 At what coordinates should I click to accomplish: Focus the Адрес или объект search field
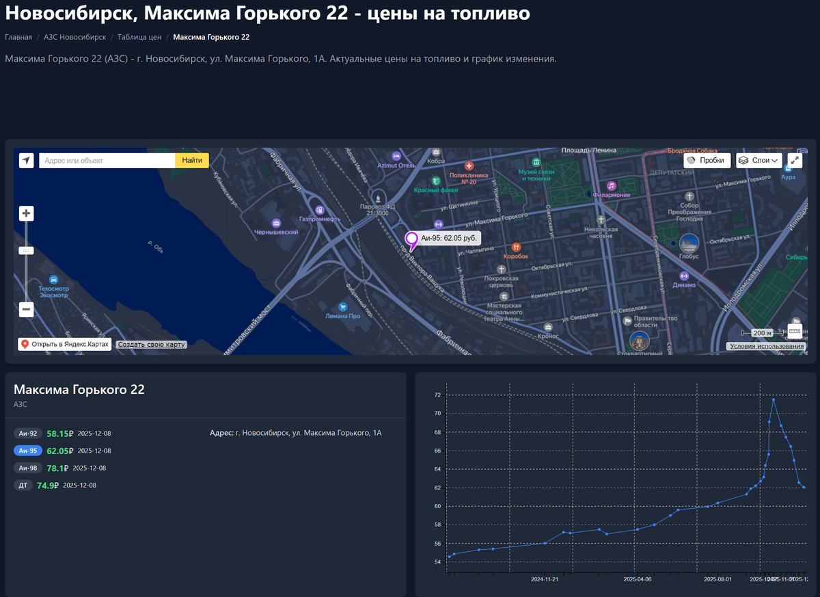tap(107, 161)
